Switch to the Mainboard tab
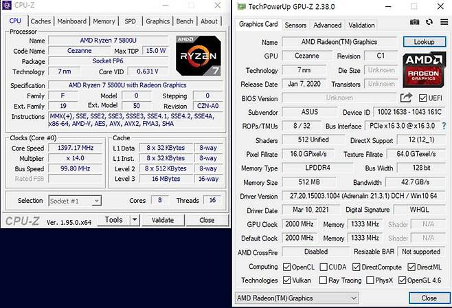Image resolution: width=452 pixels, height=308 pixels. point(71,21)
